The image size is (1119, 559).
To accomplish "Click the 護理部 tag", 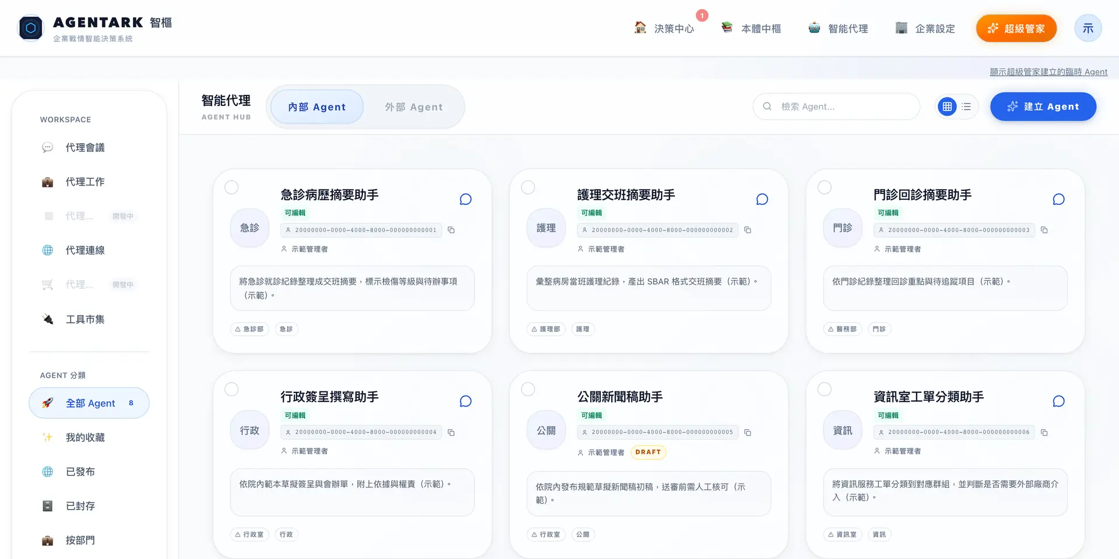I will (546, 329).
